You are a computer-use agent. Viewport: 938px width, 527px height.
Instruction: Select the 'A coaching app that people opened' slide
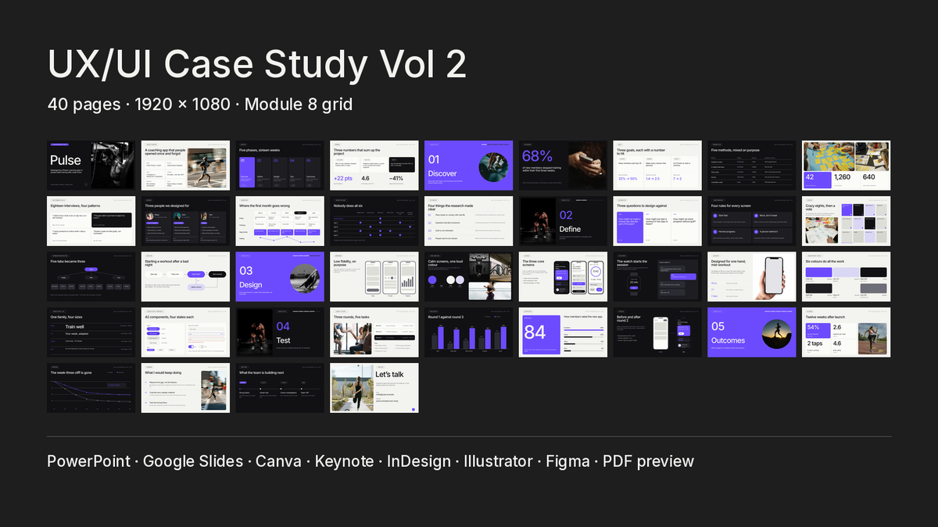pos(185,166)
